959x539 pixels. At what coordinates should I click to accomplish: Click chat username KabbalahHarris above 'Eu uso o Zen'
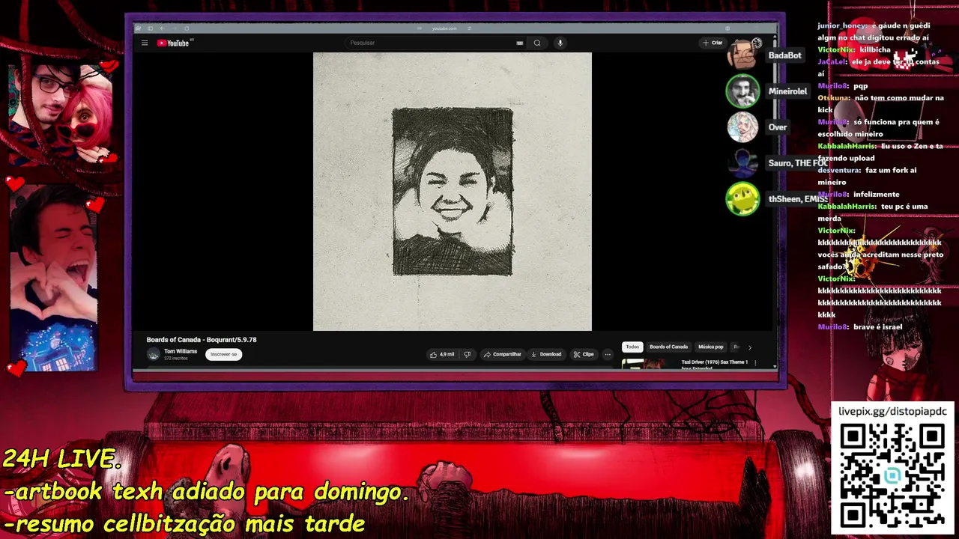[x=847, y=146]
